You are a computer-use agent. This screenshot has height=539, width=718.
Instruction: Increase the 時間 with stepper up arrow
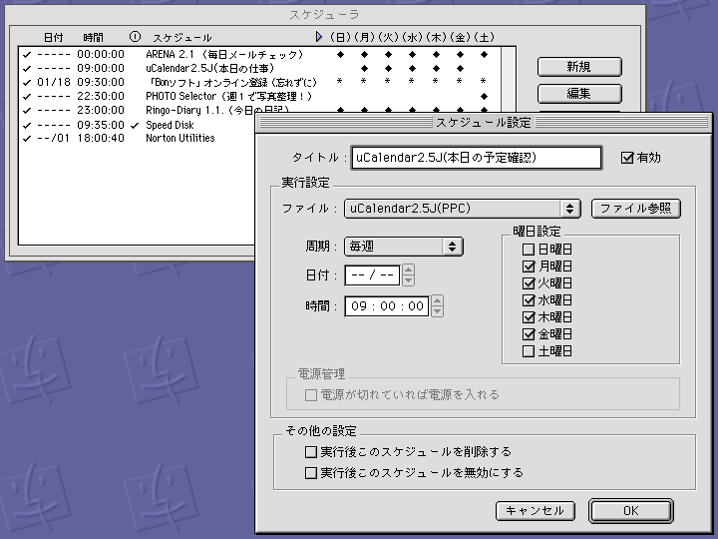pos(438,300)
